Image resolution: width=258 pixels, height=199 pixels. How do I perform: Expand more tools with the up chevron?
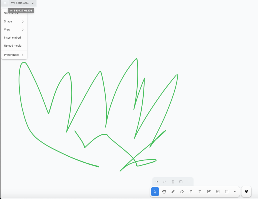[235, 192]
